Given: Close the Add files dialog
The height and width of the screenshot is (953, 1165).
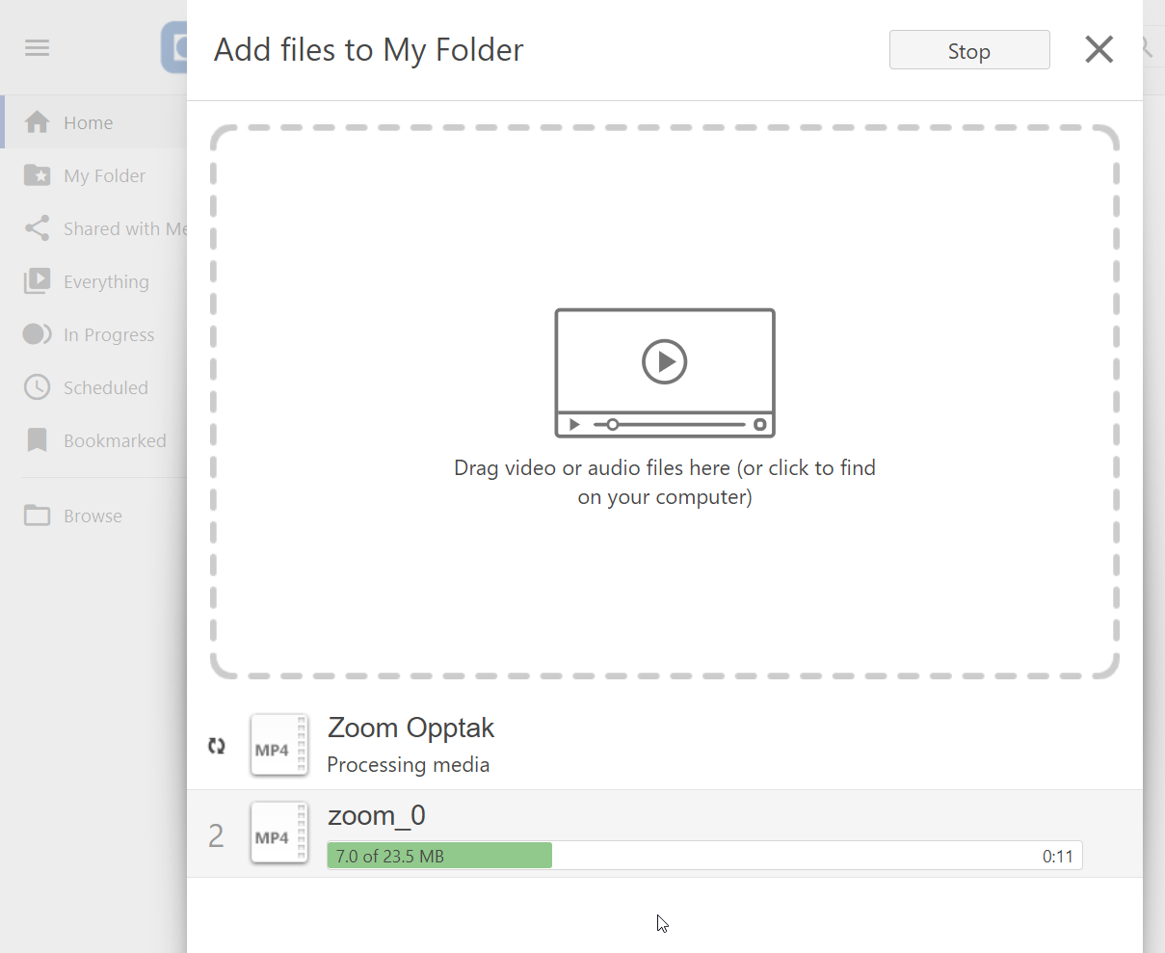Looking at the screenshot, I should [1099, 49].
